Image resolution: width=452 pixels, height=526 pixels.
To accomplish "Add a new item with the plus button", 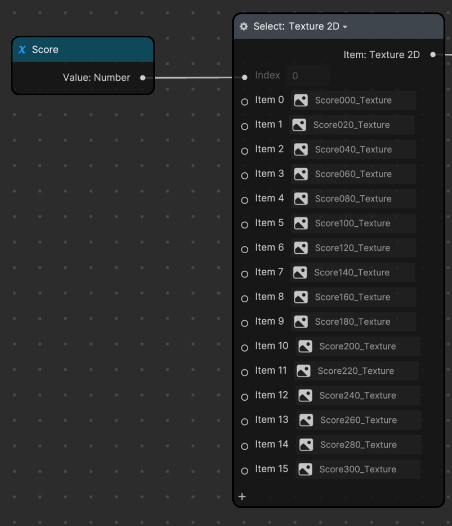I will click(242, 496).
